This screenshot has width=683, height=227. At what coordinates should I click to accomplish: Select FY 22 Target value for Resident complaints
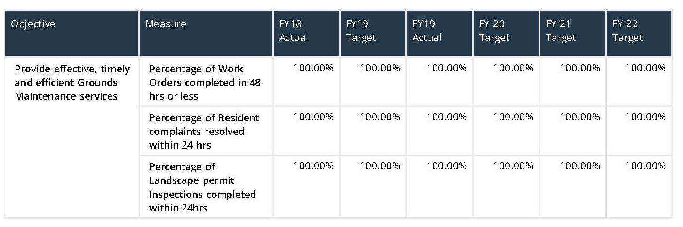click(645, 117)
